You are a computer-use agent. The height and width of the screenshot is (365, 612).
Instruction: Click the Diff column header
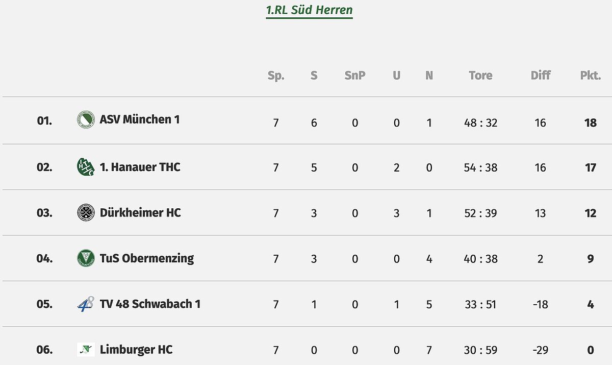(541, 76)
